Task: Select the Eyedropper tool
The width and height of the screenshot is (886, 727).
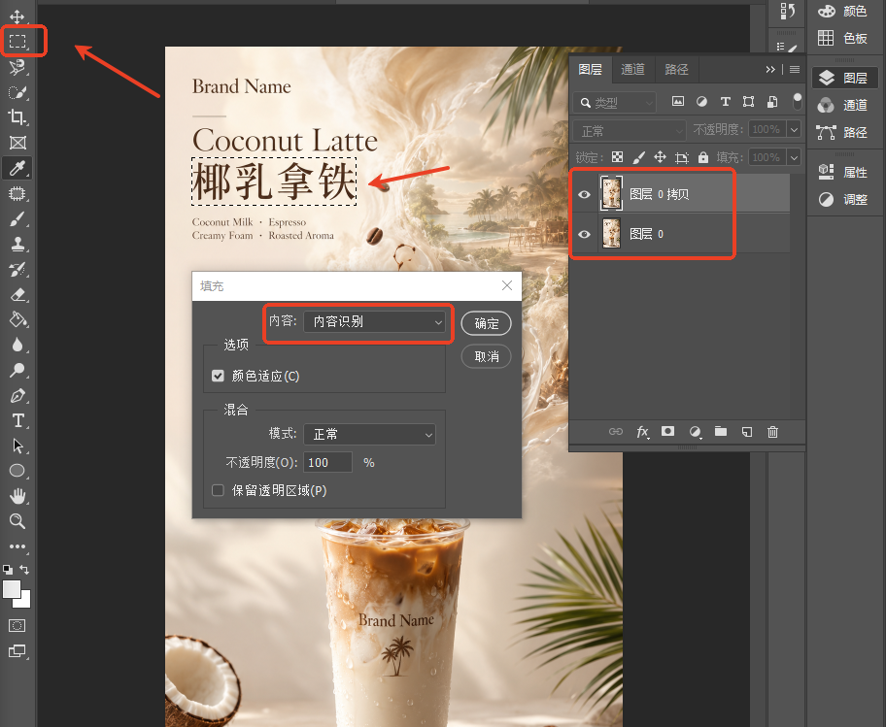Action: click(17, 168)
